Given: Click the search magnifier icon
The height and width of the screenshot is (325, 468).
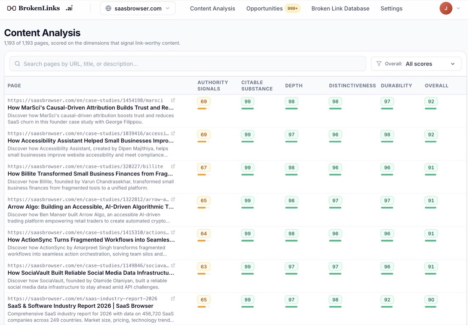Looking at the screenshot, I should pos(17,64).
